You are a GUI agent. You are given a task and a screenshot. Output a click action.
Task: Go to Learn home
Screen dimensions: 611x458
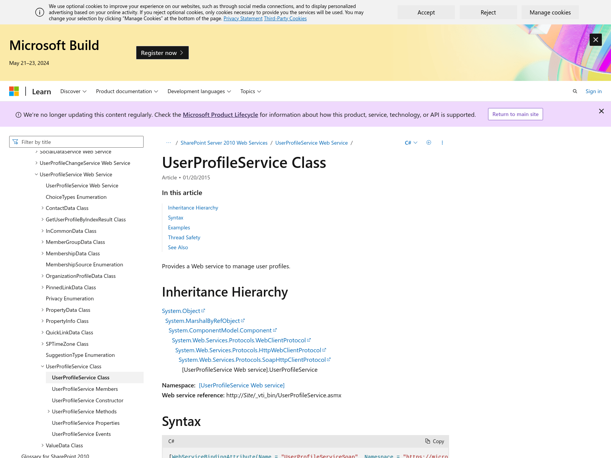click(x=42, y=92)
